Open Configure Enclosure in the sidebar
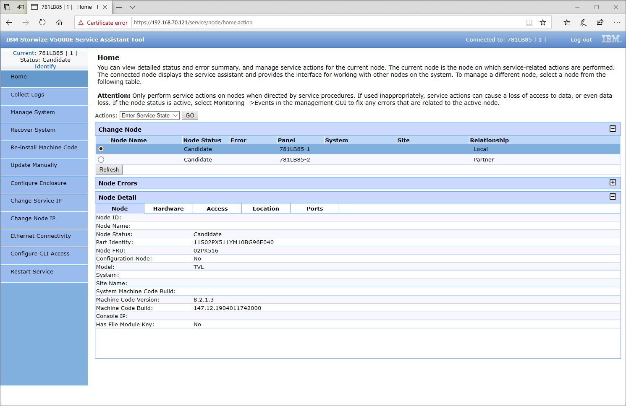 click(x=44, y=185)
